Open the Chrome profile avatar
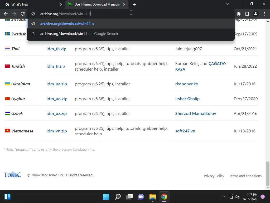270x203 pixels. pyautogui.click(x=256, y=14)
